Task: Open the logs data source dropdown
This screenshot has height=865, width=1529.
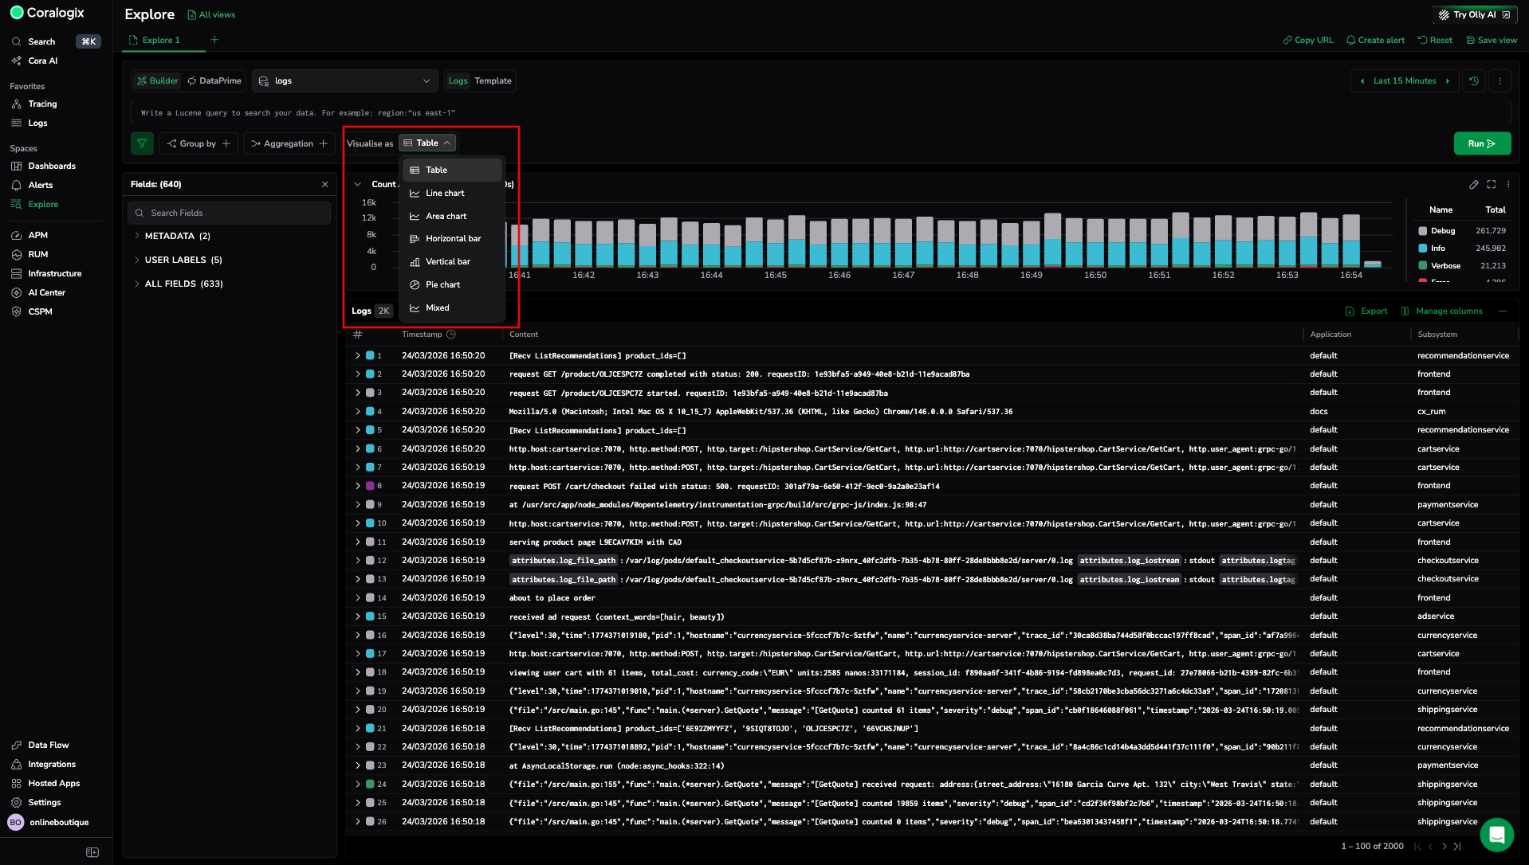Action: pos(345,81)
